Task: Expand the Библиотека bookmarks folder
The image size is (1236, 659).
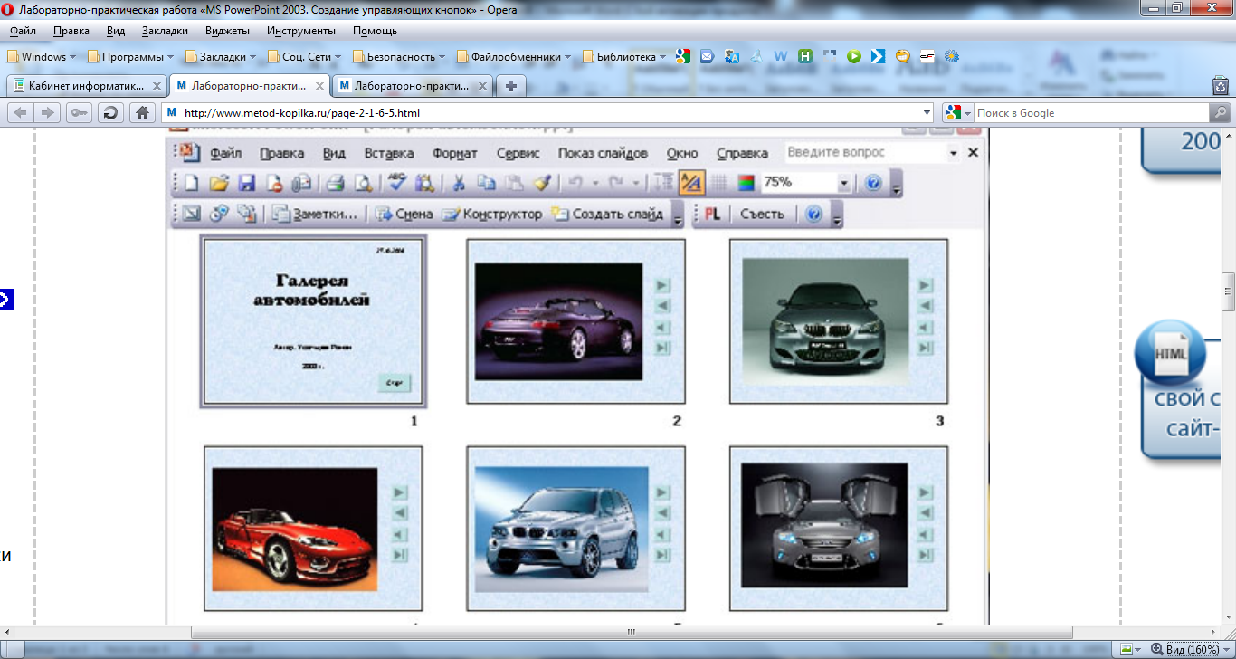Action: pos(624,56)
